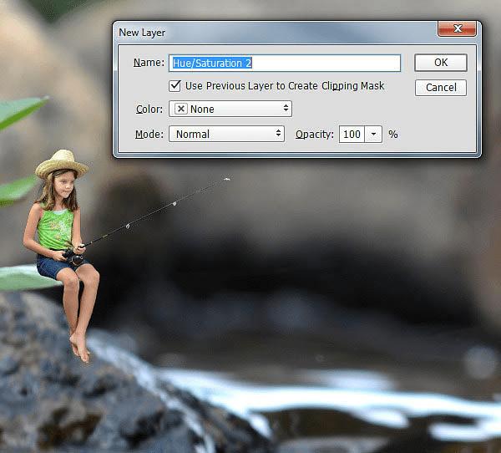Close the New Layer dialog with X
501x453 pixels.
point(458,28)
